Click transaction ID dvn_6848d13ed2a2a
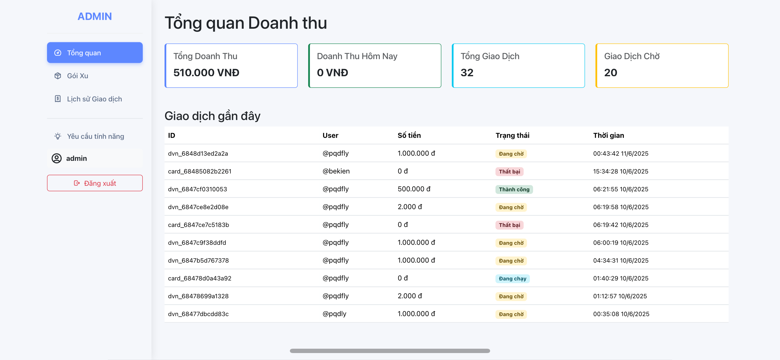The image size is (780, 360). click(198, 153)
